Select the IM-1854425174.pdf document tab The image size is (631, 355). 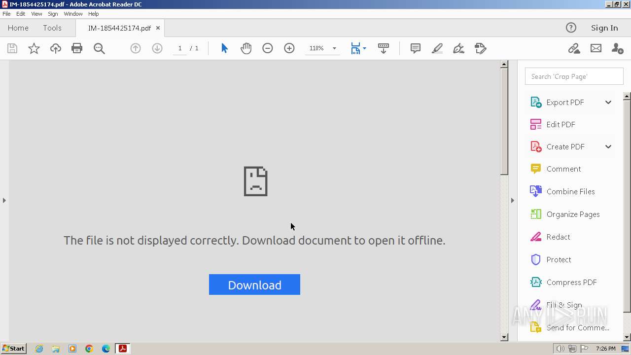[x=119, y=28]
